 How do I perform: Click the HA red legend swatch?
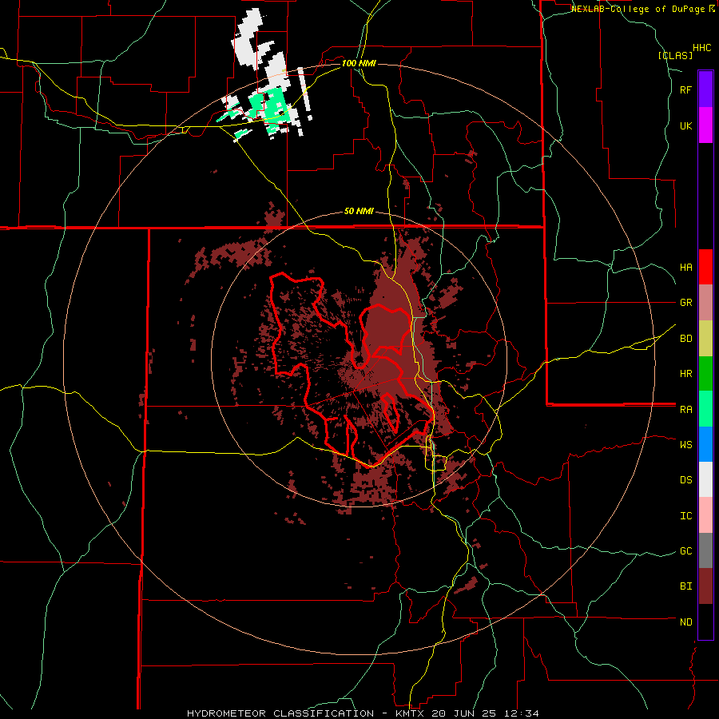[705, 267]
